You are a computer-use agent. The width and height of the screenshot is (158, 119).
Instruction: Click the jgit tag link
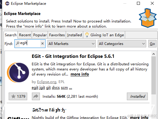[x=42, y=88]
